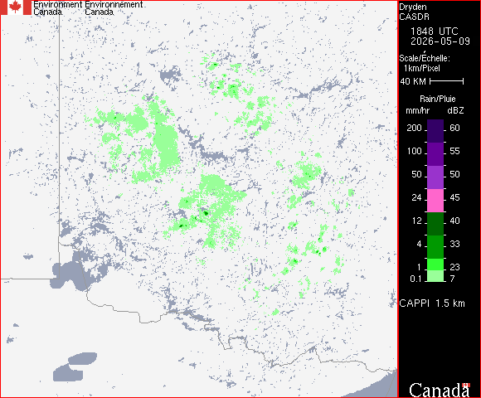The height and width of the screenshot is (398, 481).
Task: Click the Rain/Pluie legend heading
Action: (437, 99)
